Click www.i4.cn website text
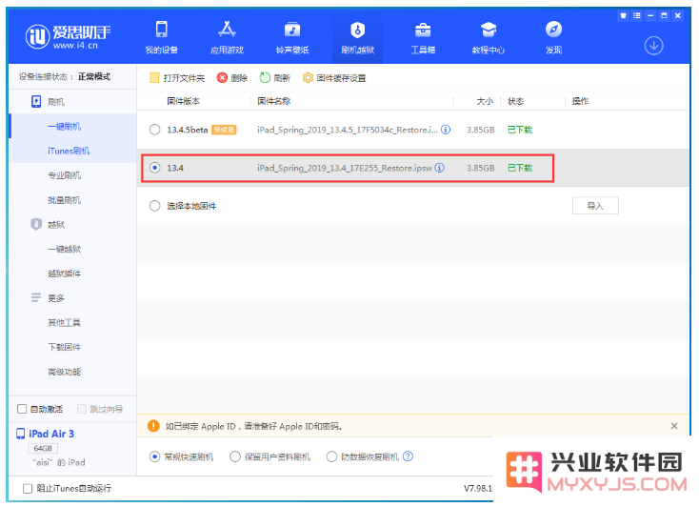This screenshot has width=699, height=507. [75, 46]
